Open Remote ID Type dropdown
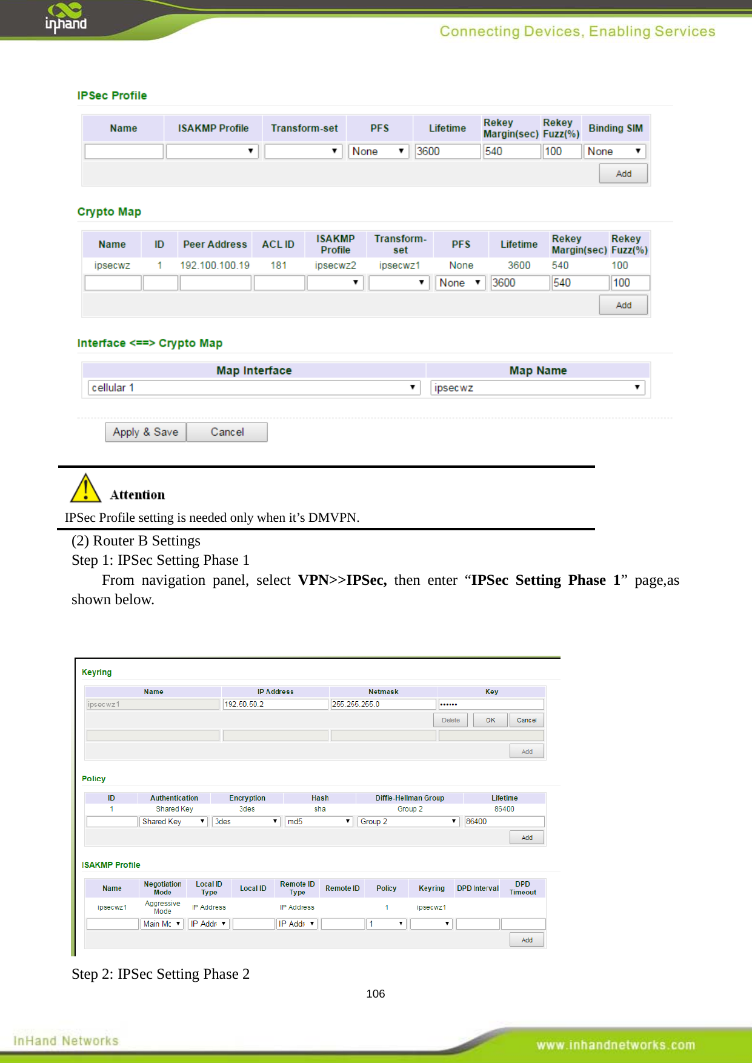Screen dimensions: 752x1063 tap(297, 924)
